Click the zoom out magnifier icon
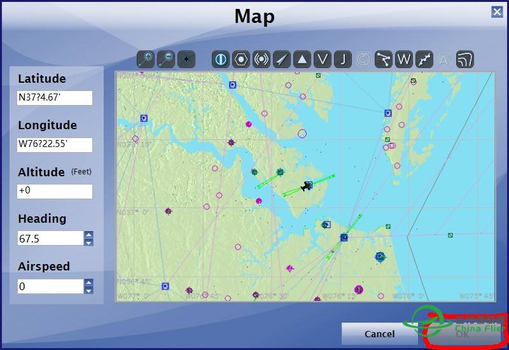This screenshot has height=350, width=509. (x=166, y=60)
